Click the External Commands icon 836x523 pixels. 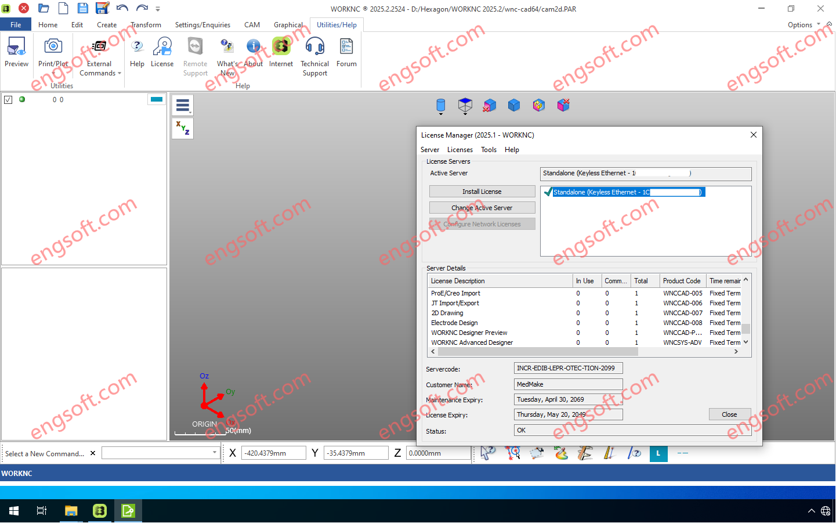point(99,46)
